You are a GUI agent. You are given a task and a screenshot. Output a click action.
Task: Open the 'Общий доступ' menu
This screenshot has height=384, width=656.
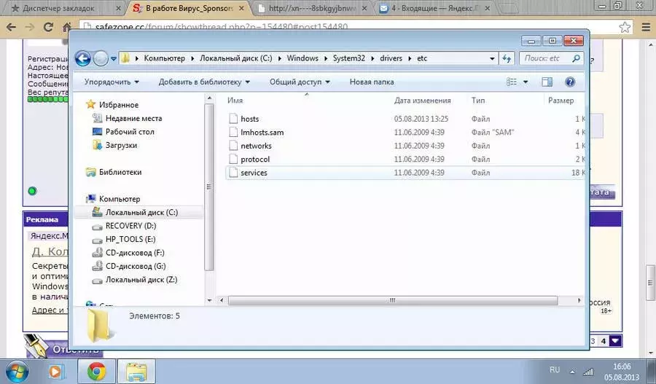300,82
